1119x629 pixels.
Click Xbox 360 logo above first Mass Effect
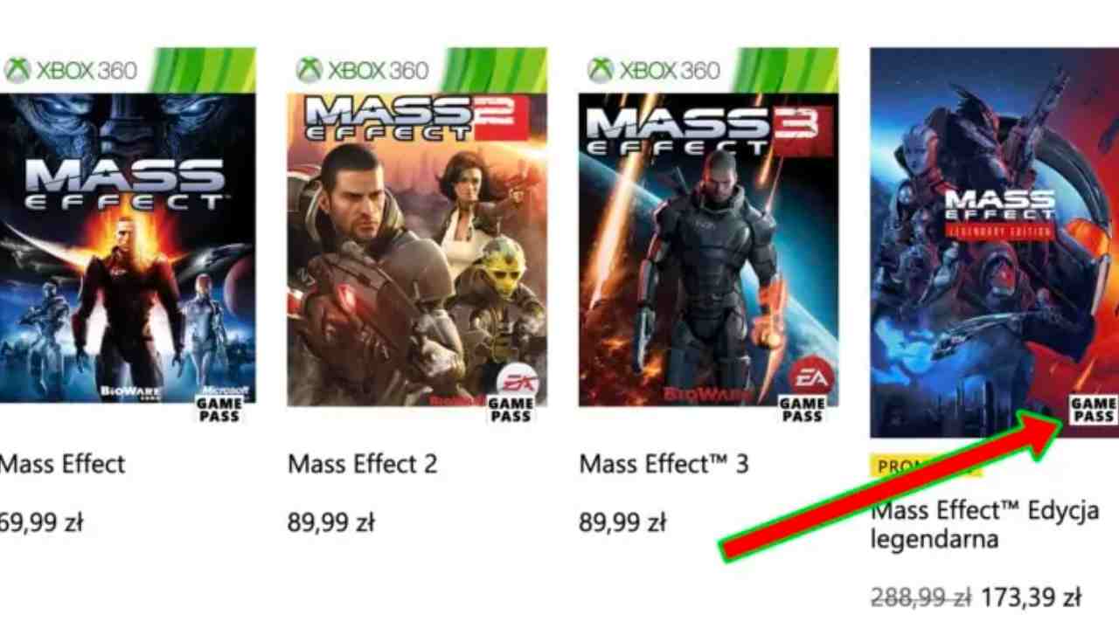click(71, 70)
